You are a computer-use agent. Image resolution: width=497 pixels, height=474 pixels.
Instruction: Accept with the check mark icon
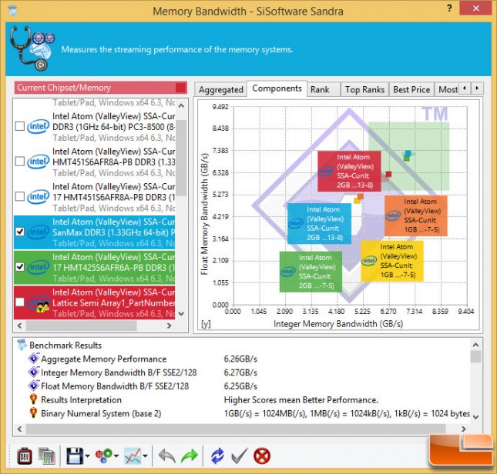[240, 456]
